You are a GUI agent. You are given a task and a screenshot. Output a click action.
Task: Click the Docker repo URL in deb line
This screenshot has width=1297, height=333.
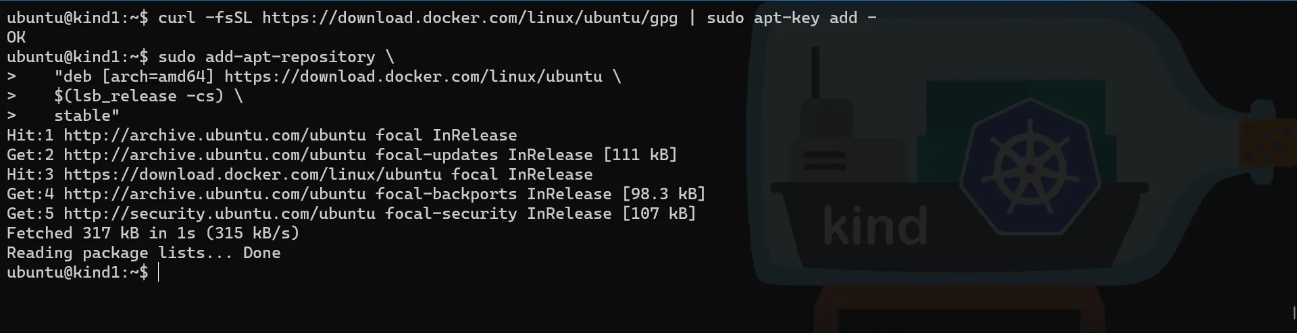(413, 77)
